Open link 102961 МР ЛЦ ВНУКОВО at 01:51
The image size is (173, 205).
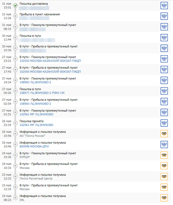click(x=36, y=114)
